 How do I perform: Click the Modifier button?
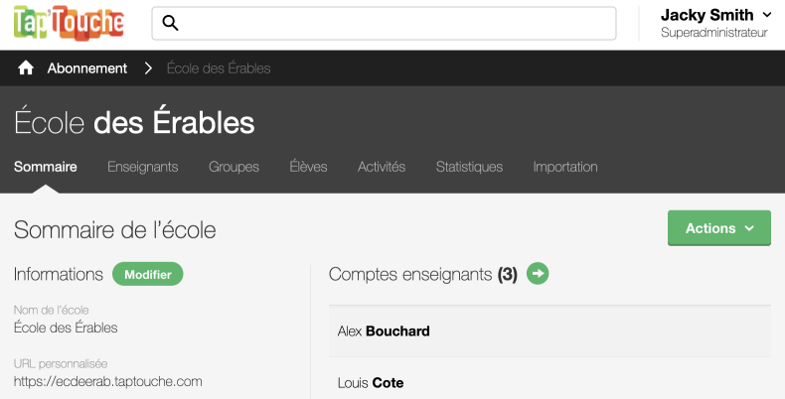pyautogui.click(x=148, y=275)
